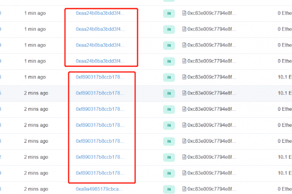
Task: Click IN badge in the topmost 0xaa24b0ba3bdd3f4 row
Action: [x=169, y=14]
